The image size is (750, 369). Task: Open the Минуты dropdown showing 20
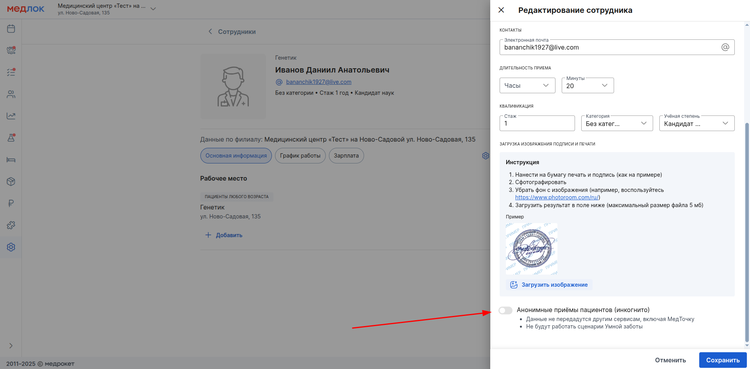587,85
